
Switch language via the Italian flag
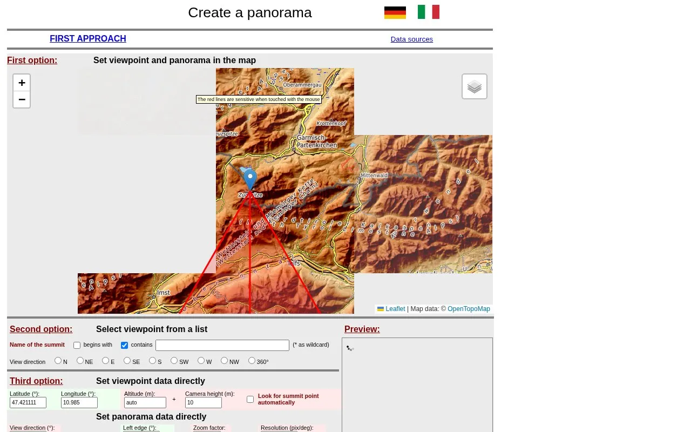coord(429,12)
